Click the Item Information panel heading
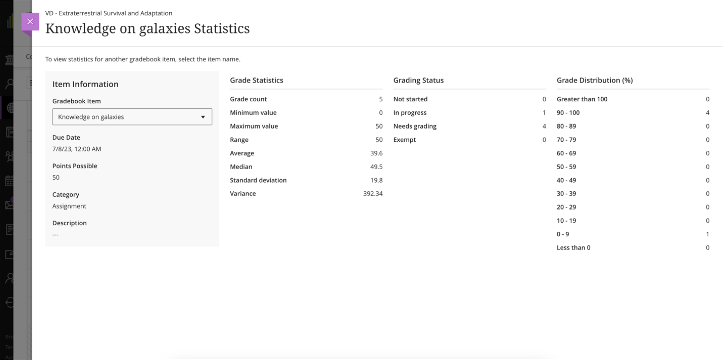 85,84
